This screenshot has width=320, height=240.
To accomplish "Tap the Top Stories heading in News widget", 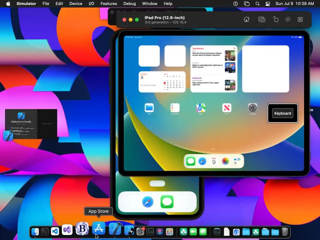I will [198, 48].
